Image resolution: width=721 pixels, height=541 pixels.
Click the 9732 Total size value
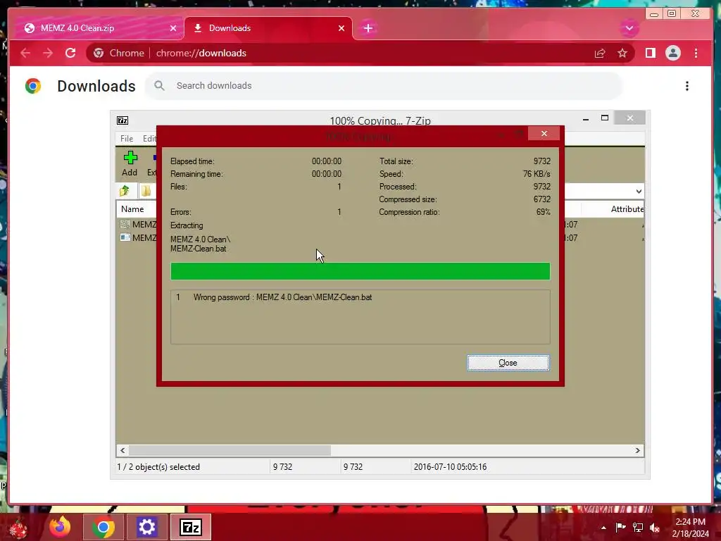541,161
